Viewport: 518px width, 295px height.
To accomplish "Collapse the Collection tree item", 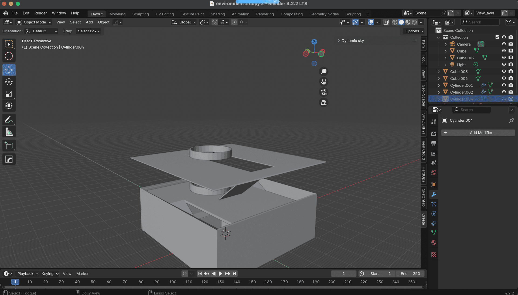I will pyautogui.click(x=439, y=37).
